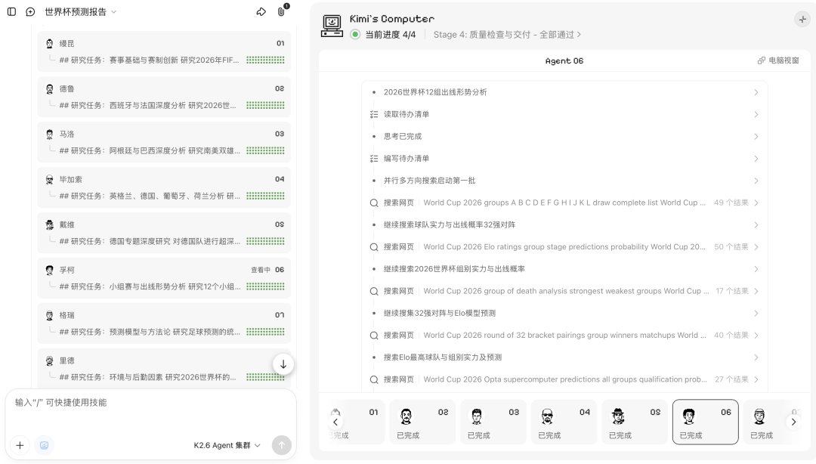Click 毕加索 avatar icon
This screenshot has height=464, width=816.
49,179
